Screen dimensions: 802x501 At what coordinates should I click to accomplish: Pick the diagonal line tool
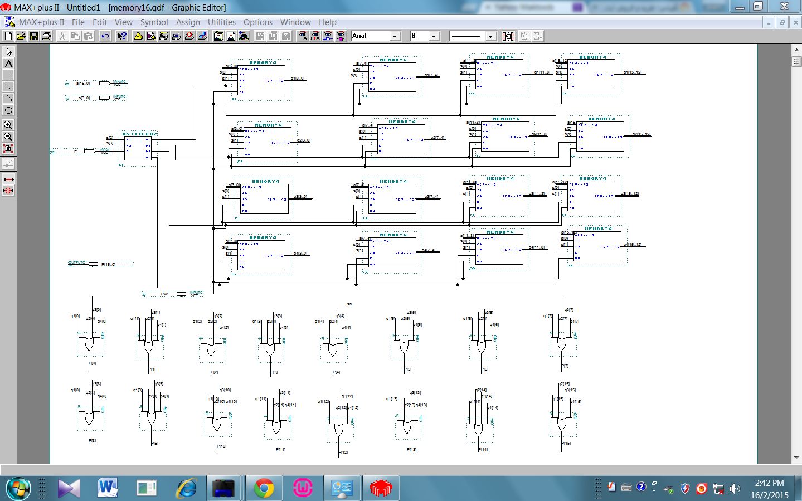click(8, 87)
